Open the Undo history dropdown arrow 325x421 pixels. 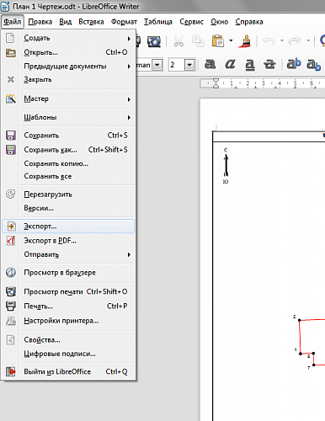[282, 41]
